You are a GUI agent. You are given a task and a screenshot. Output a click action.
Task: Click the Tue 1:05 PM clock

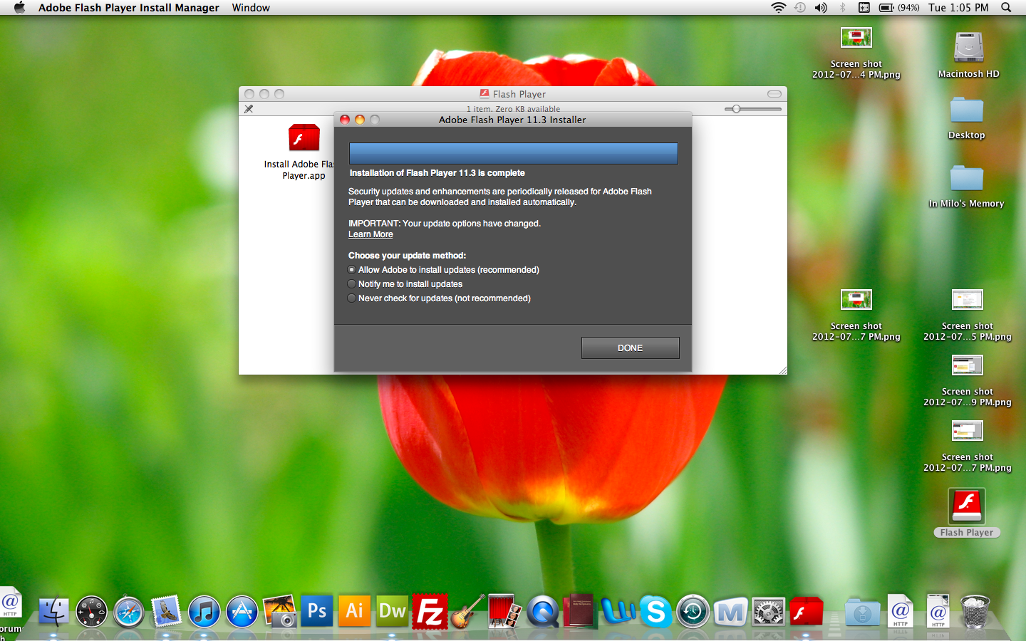tap(958, 7)
